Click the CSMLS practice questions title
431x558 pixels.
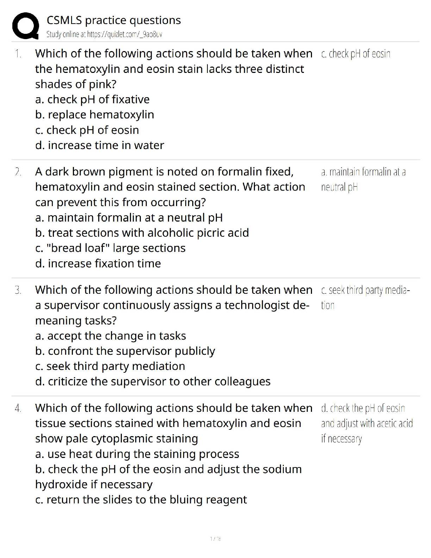pos(114,20)
